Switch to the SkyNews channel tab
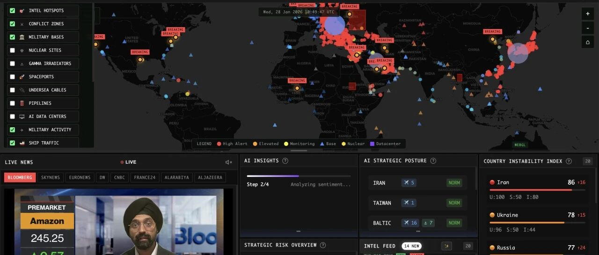This screenshot has height=255, width=599. [x=51, y=178]
